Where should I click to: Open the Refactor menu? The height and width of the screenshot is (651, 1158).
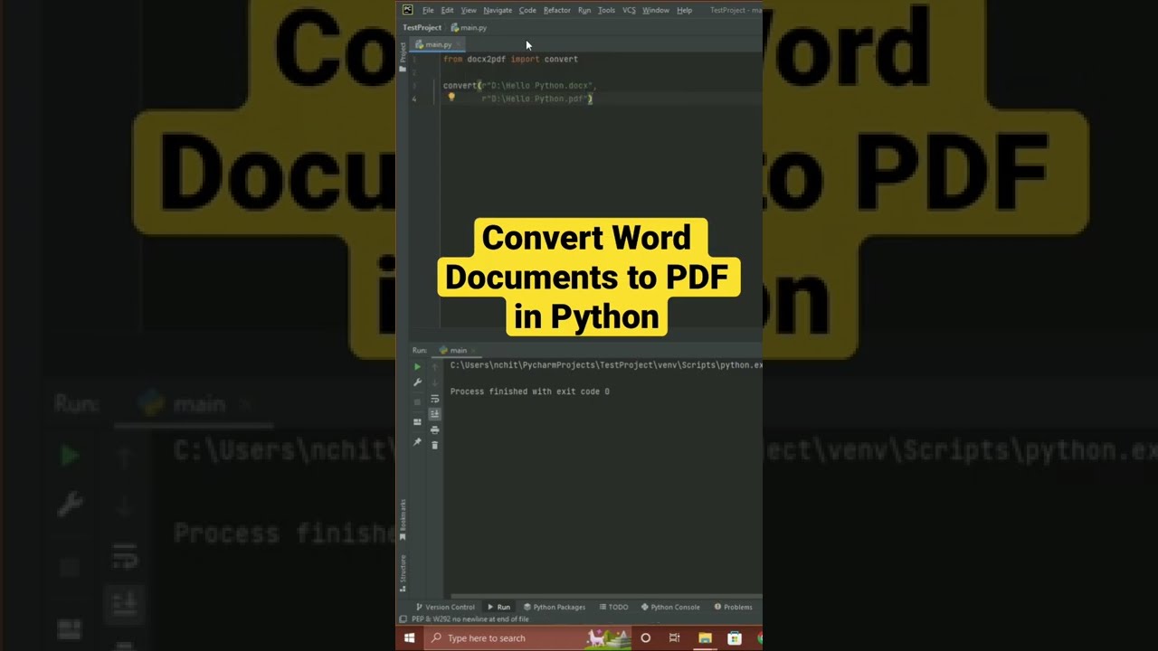click(557, 10)
